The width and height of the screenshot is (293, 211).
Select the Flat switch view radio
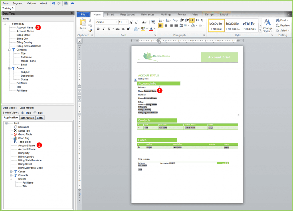click(x=35, y=113)
